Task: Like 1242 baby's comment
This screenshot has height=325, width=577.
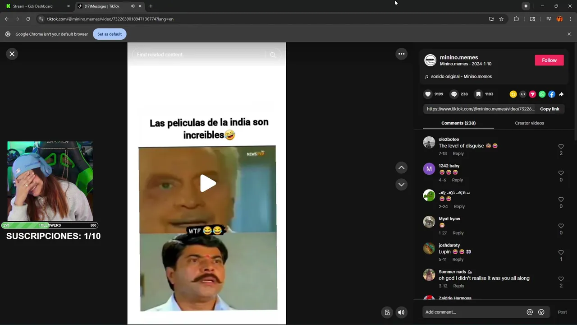Action: point(561,173)
